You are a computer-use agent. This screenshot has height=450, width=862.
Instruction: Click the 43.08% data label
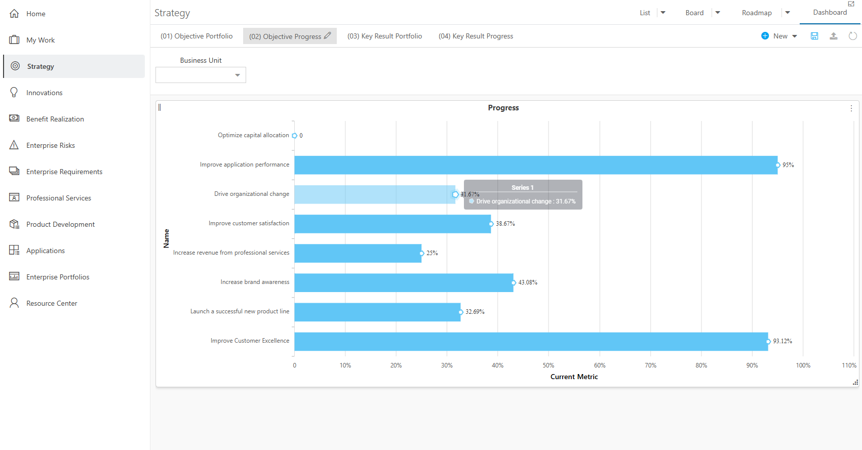click(528, 282)
